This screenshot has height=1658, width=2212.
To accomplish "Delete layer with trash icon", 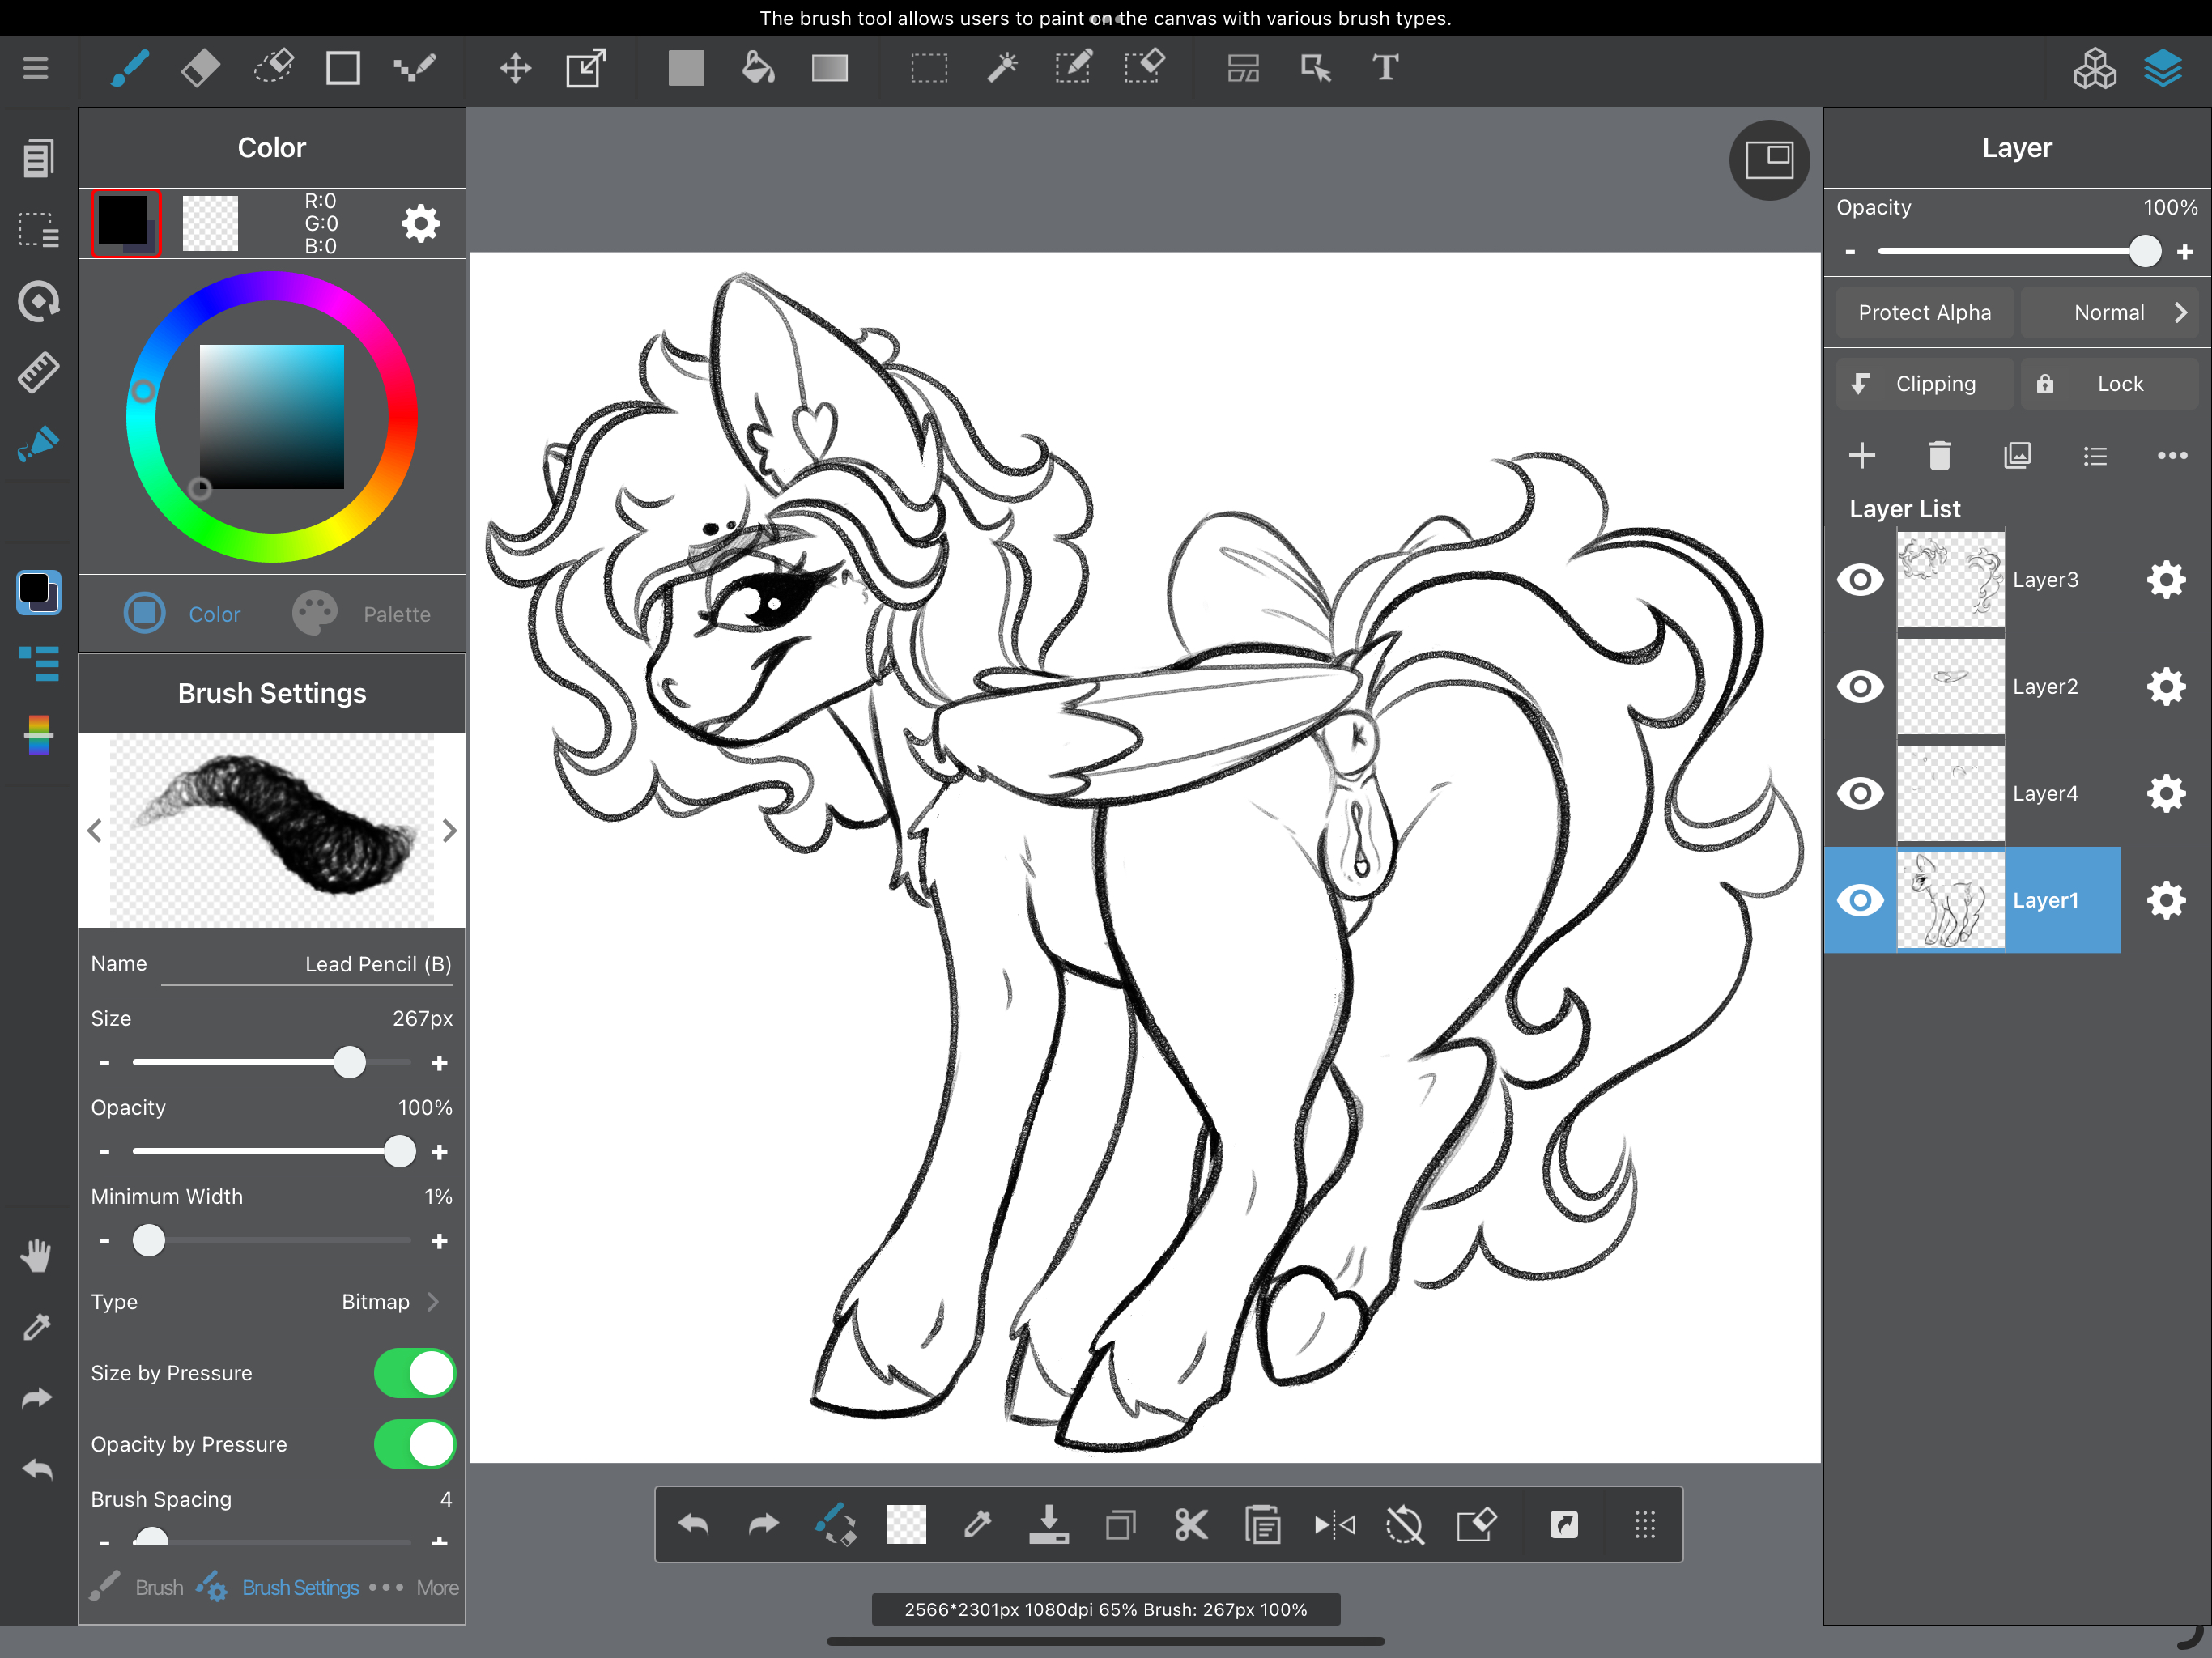I will point(1939,456).
